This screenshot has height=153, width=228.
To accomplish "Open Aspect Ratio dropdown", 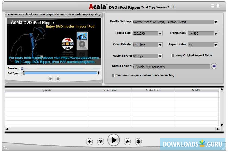I will pos(216,45).
